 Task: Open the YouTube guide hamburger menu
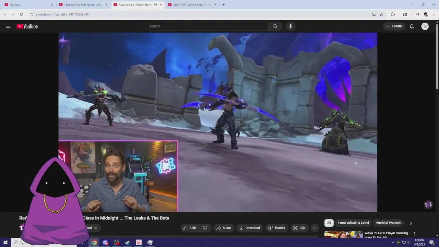tap(8, 26)
